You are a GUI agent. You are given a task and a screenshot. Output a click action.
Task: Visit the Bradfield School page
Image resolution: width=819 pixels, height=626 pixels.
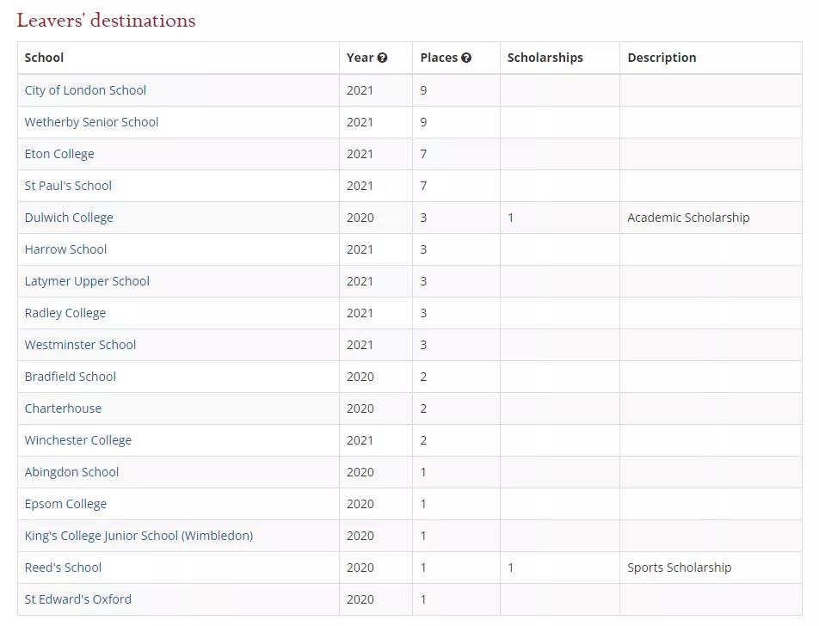[x=71, y=377]
